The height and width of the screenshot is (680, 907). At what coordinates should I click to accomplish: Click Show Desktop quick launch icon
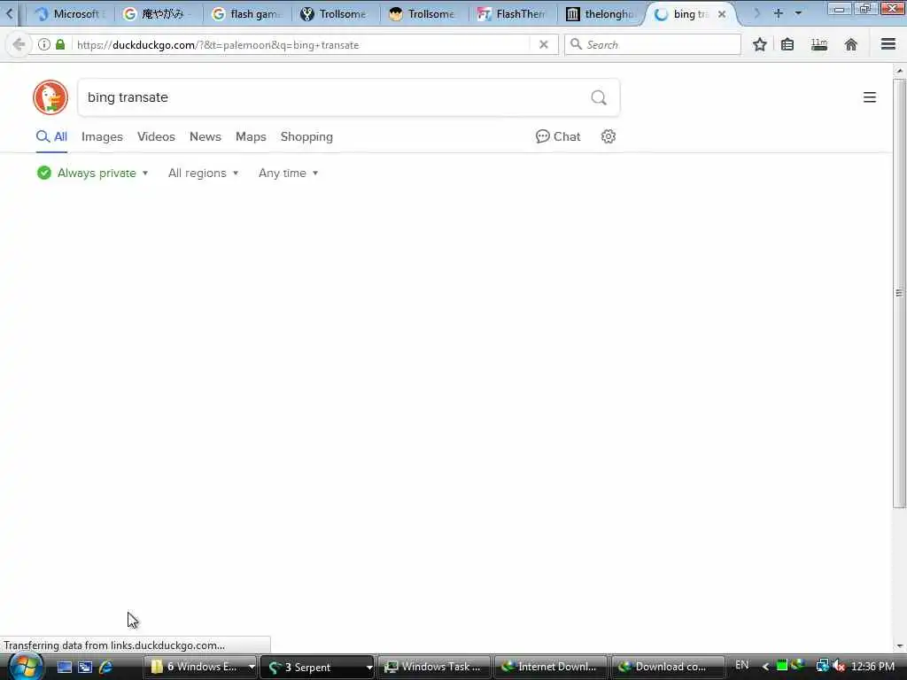pyautogui.click(x=64, y=667)
